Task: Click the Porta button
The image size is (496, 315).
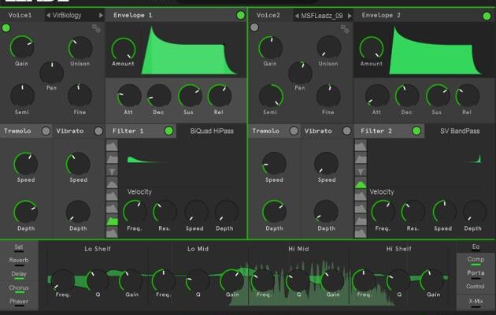Action: 476,273
